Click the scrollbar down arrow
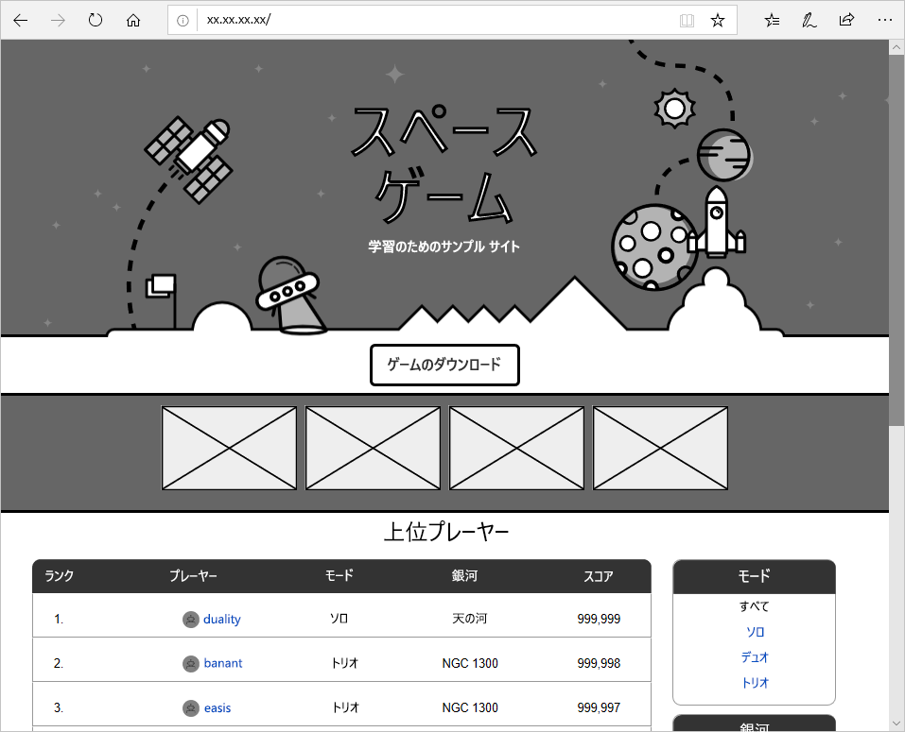Image resolution: width=905 pixels, height=732 pixels. click(x=896, y=723)
